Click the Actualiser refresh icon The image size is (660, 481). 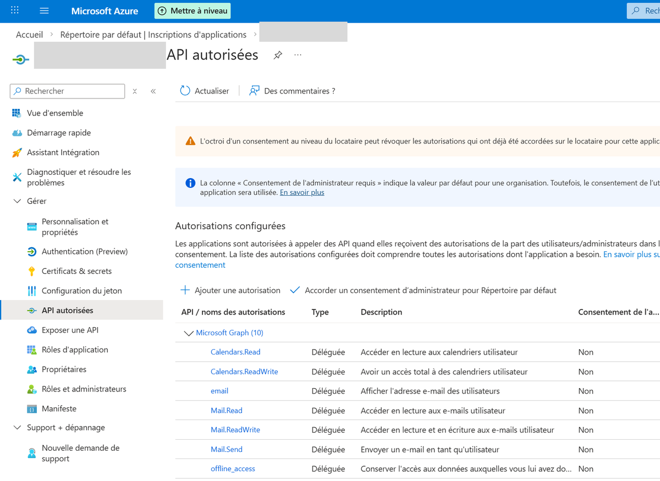tap(185, 91)
